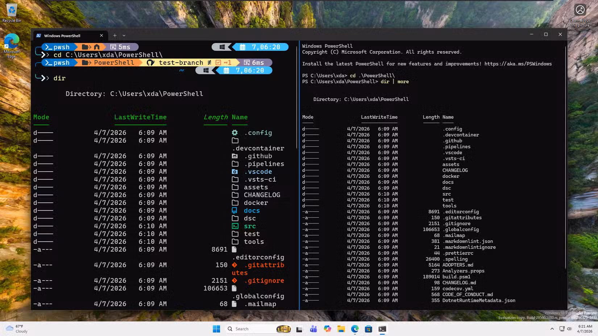Image resolution: width=598 pixels, height=336 pixels.
Task: Open the Recycle Bin desktop icon
Action: tap(12, 13)
